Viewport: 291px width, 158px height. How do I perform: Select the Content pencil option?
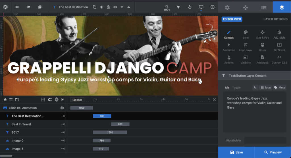tap(229, 35)
